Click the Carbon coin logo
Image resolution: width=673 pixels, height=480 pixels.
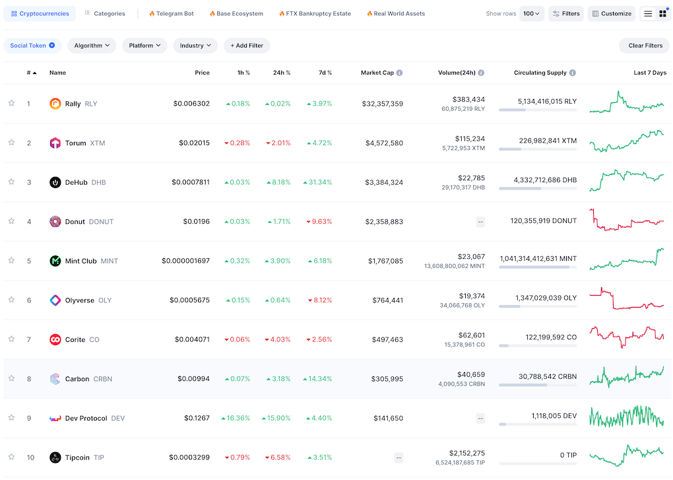55,379
